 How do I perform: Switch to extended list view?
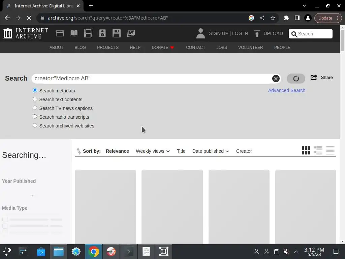[318, 151]
